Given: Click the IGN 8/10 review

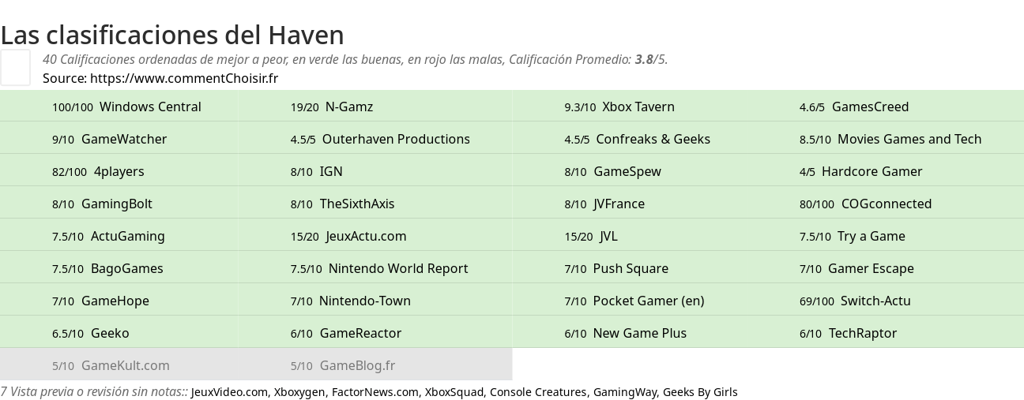Looking at the screenshot, I should (330, 171).
